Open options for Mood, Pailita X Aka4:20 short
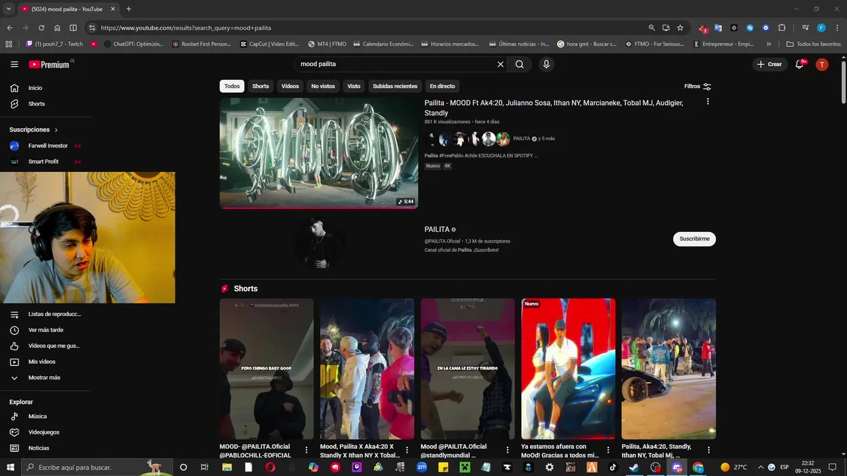 pos(407,450)
